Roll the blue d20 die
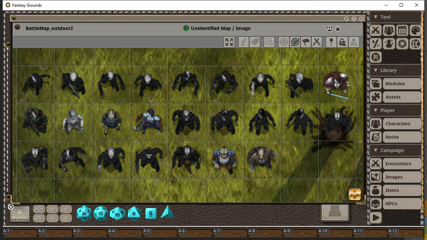This screenshot has width=427, height=240. point(84,214)
